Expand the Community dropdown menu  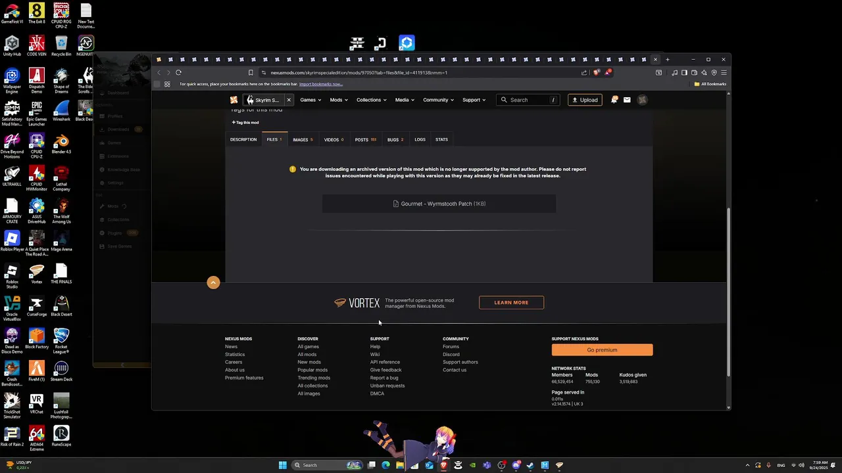pos(439,100)
